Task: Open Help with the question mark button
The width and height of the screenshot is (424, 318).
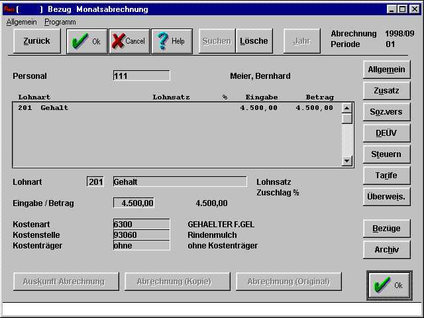Action: (172, 41)
